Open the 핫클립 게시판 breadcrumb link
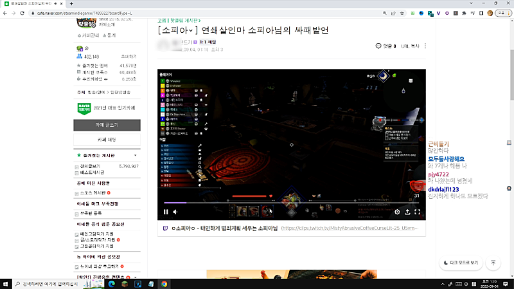 tap(185, 21)
